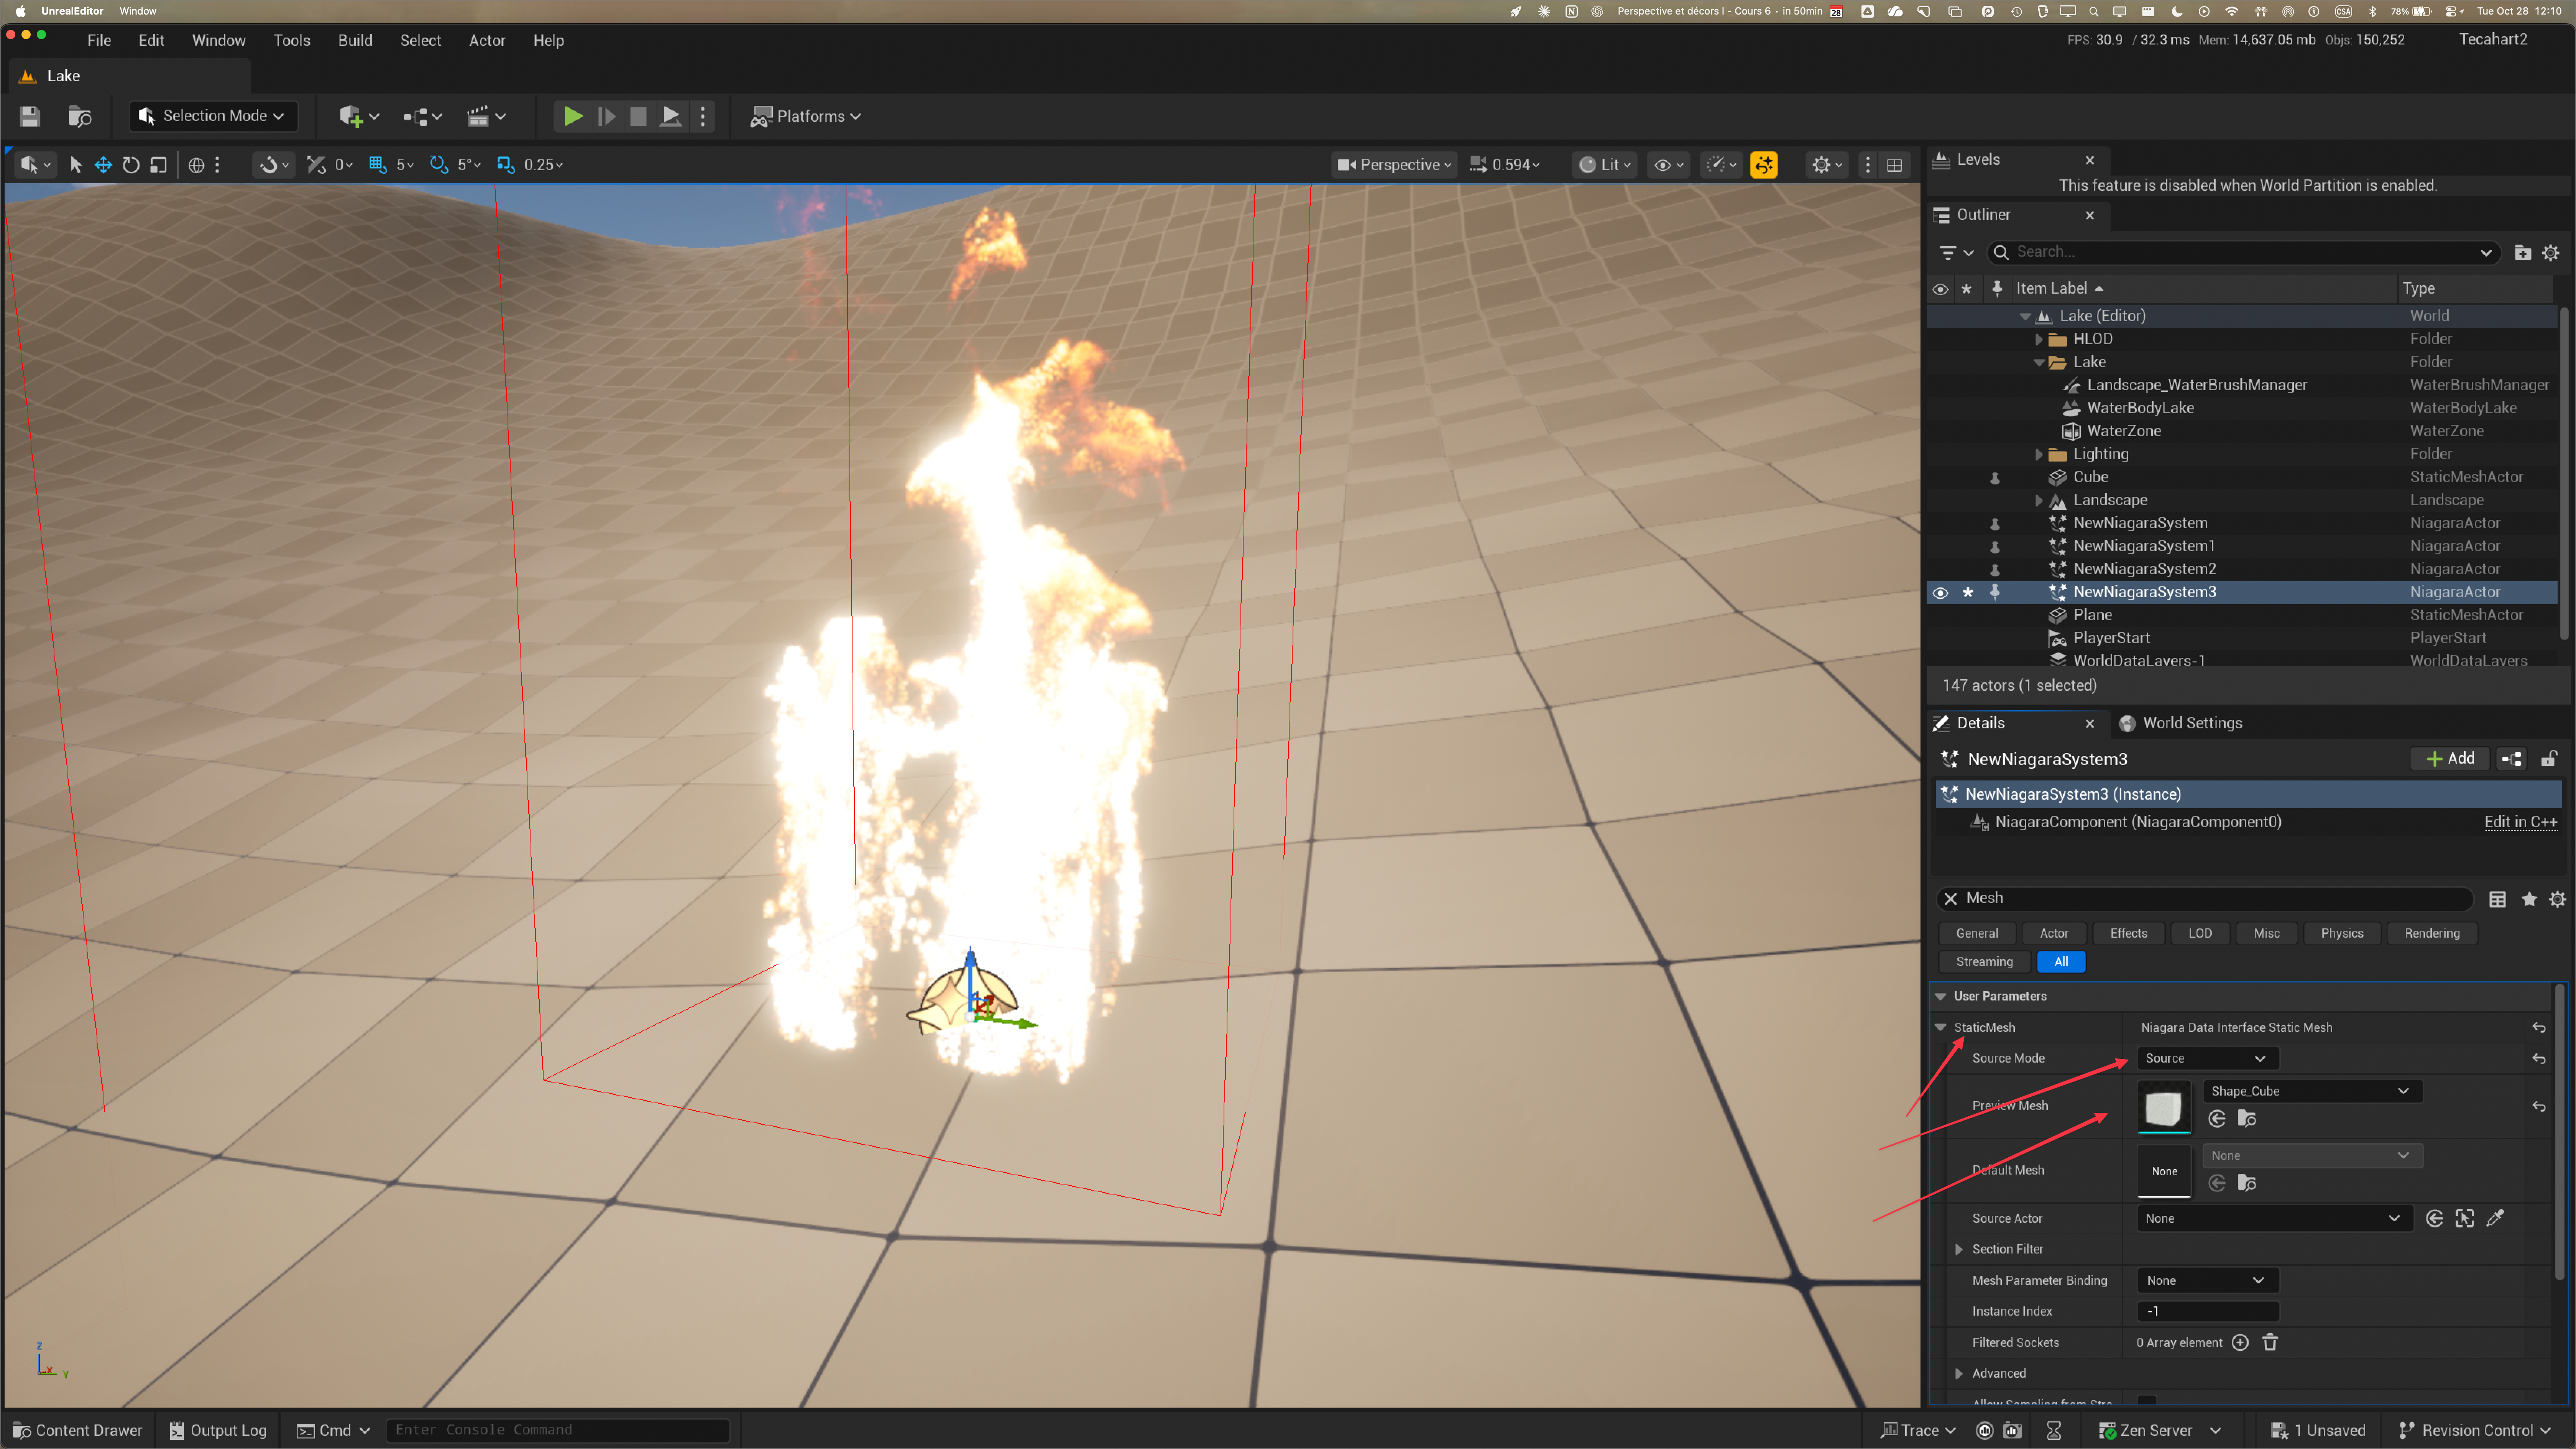
Task: Open the Content Drawer
Action: coord(78,1431)
